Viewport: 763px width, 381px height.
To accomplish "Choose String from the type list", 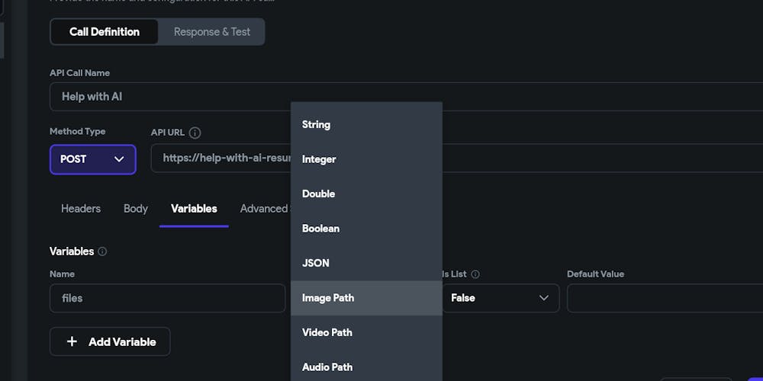I will 317,124.
